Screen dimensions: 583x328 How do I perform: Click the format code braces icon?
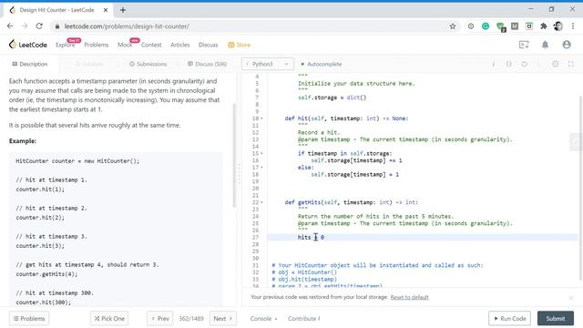508,64
